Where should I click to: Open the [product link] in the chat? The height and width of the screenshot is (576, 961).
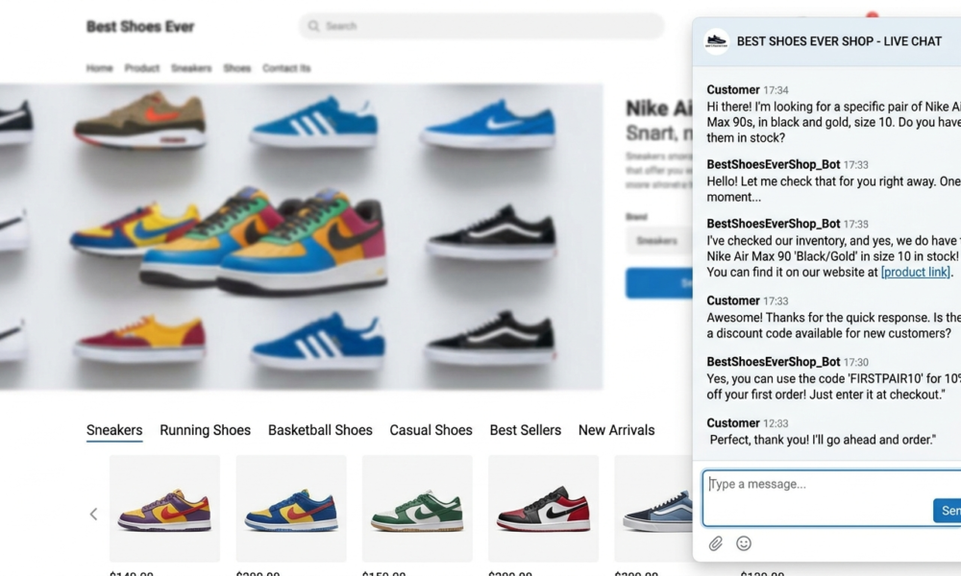[916, 272]
